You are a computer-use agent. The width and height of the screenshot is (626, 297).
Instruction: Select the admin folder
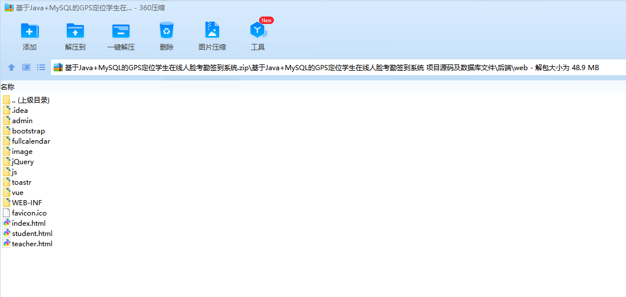click(x=18, y=121)
